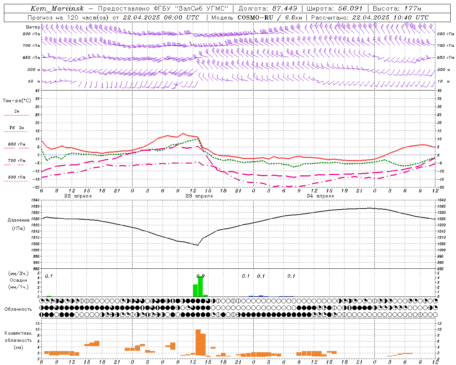
Task: Click the tallest green precipitation bar
Action: click(200, 287)
